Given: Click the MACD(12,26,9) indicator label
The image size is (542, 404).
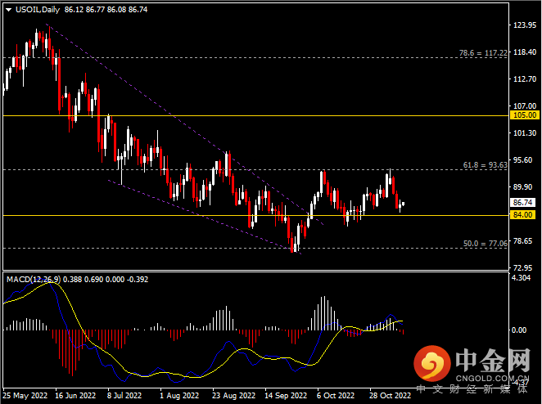Looking at the screenshot, I should coord(34,280).
